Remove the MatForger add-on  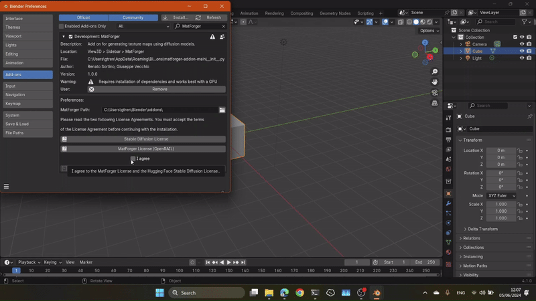point(157,90)
